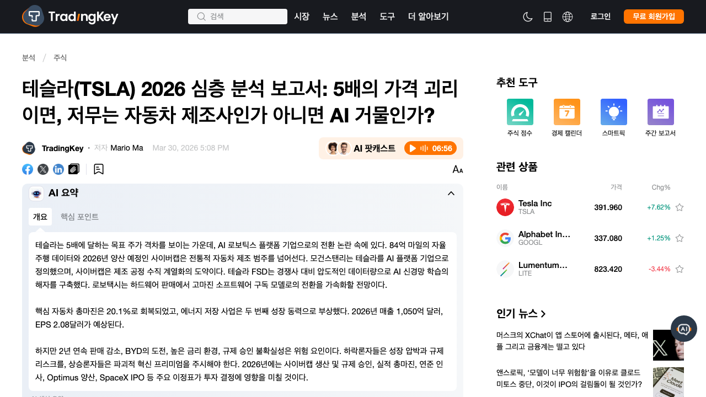
Task: Play the AI 팟캐스트 audio
Action: (x=430, y=148)
